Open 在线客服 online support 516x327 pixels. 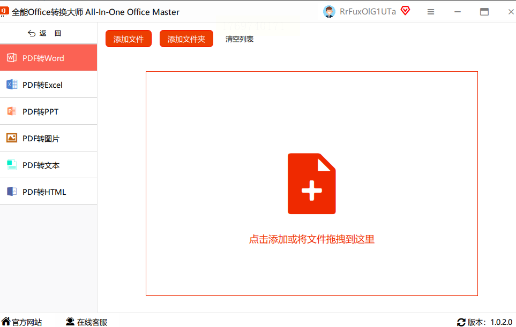[x=87, y=322]
